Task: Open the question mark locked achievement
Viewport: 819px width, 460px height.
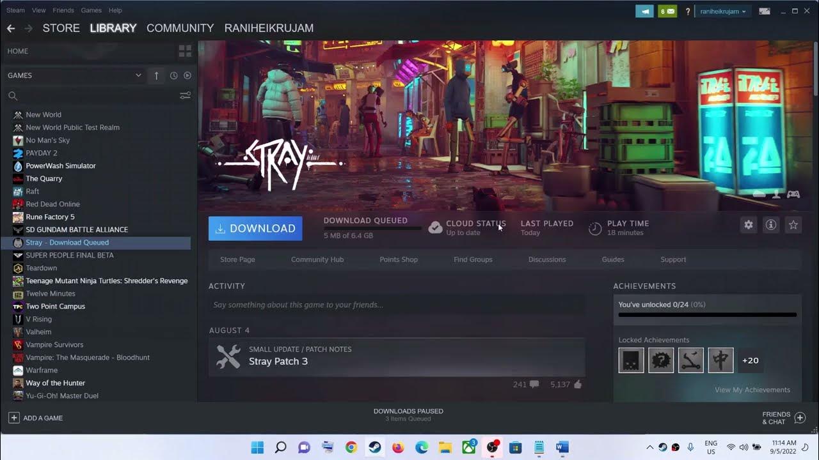Action: point(661,360)
